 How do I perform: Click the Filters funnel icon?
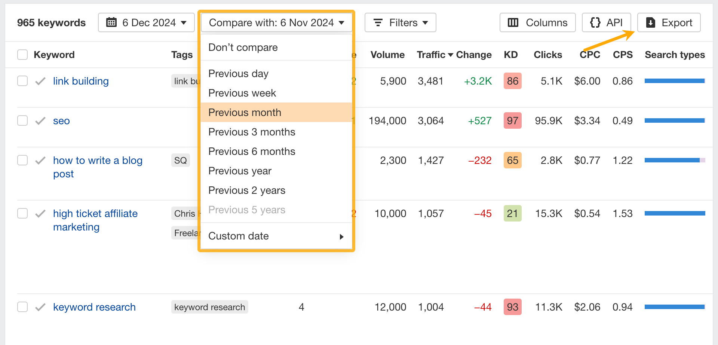[378, 22]
